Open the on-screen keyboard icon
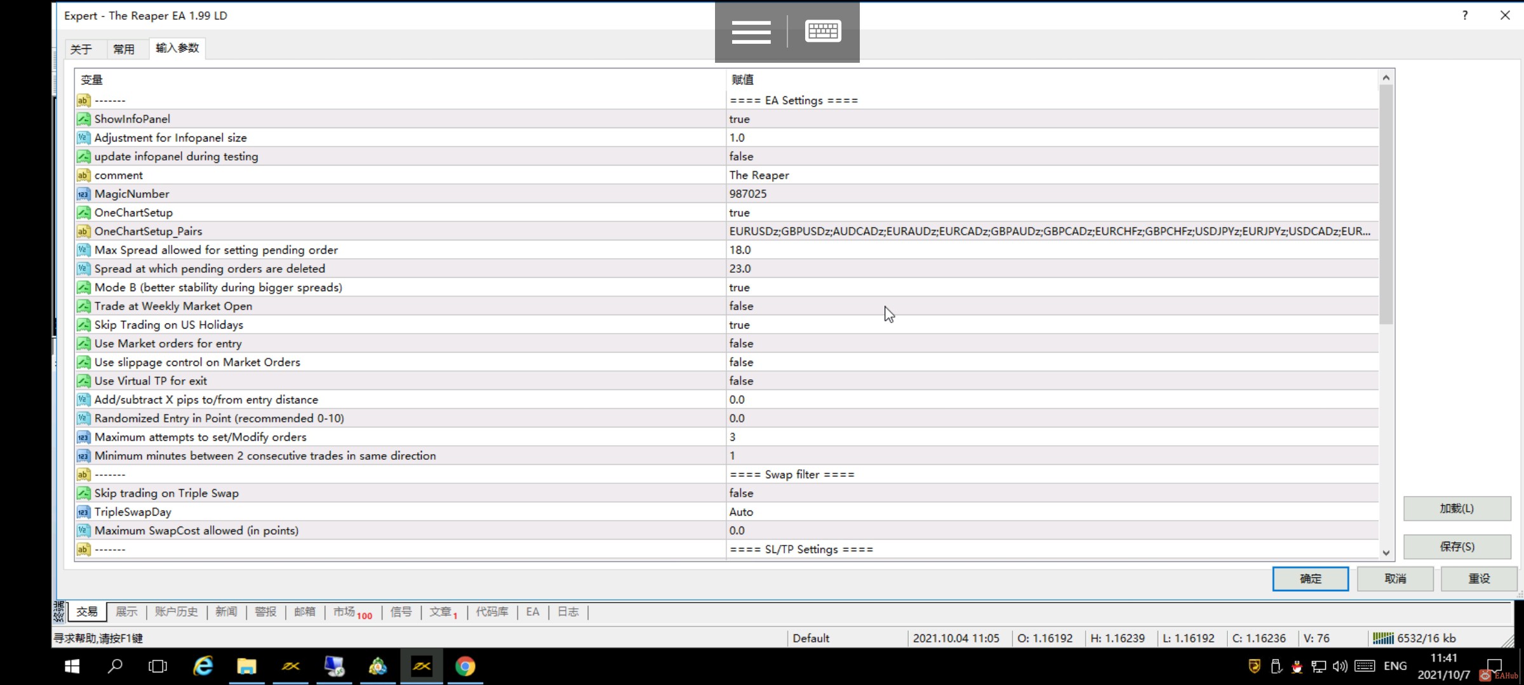1524x685 pixels. (823, 31)
